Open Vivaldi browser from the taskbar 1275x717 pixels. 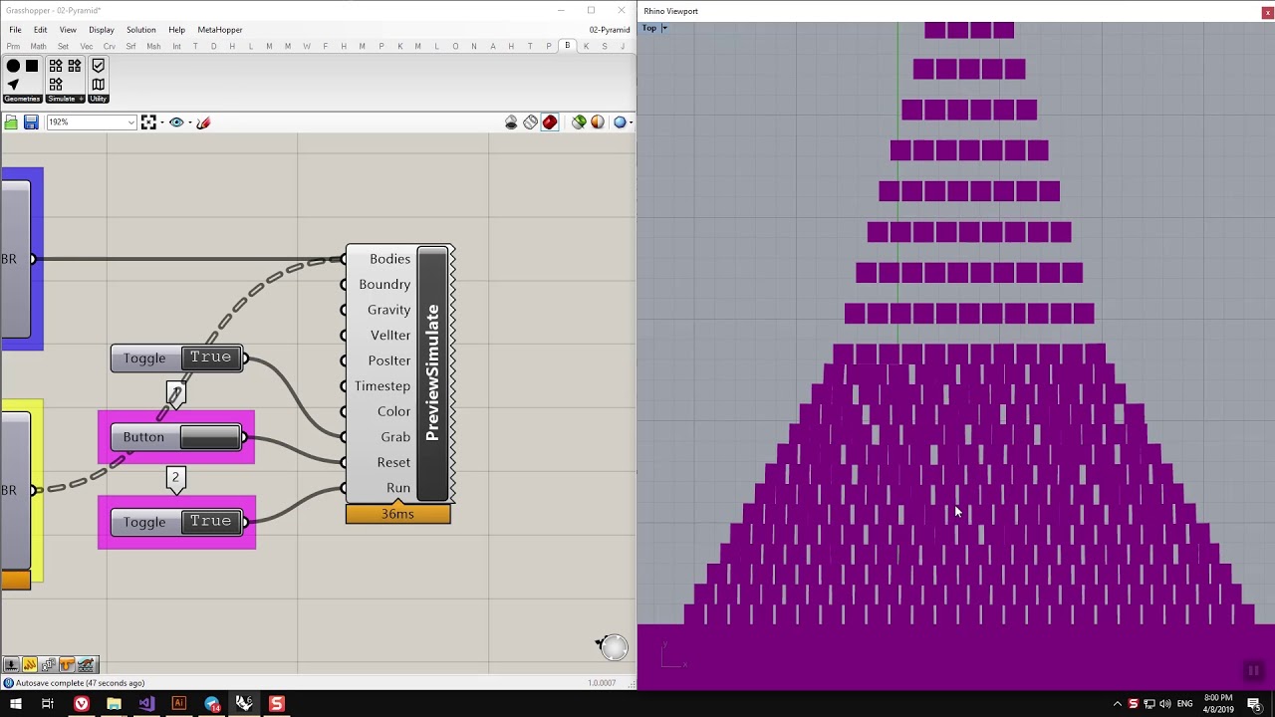click(x=82, y=704)
